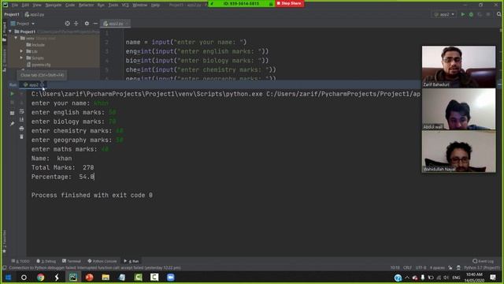Open the Refactor menu
Image resolution: width=504 pixels, height=284 pixels.
86,6
